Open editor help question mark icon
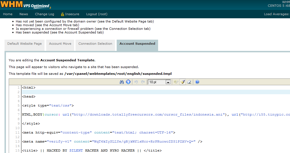This screenshot has width=290, height=153. 197,82
